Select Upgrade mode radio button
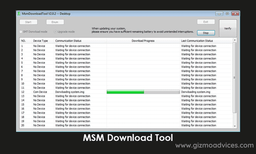 [x=55, y=32]
